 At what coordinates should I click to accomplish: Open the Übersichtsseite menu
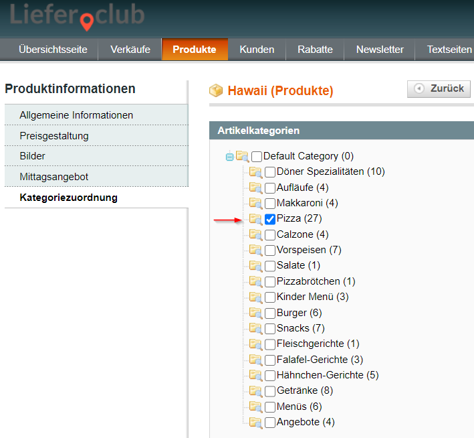pyautogui.click(x=53, y=50)
